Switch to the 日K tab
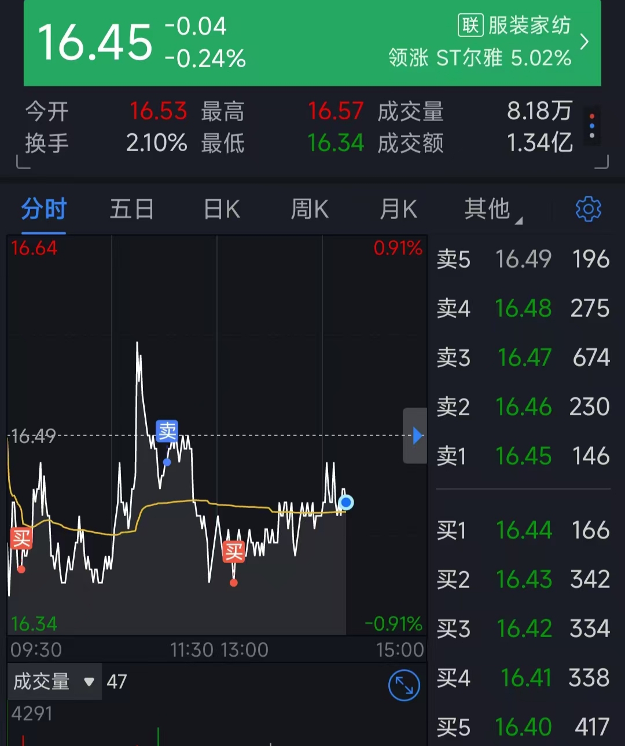This screenshot has height=746, width=625. click(222, 209)
